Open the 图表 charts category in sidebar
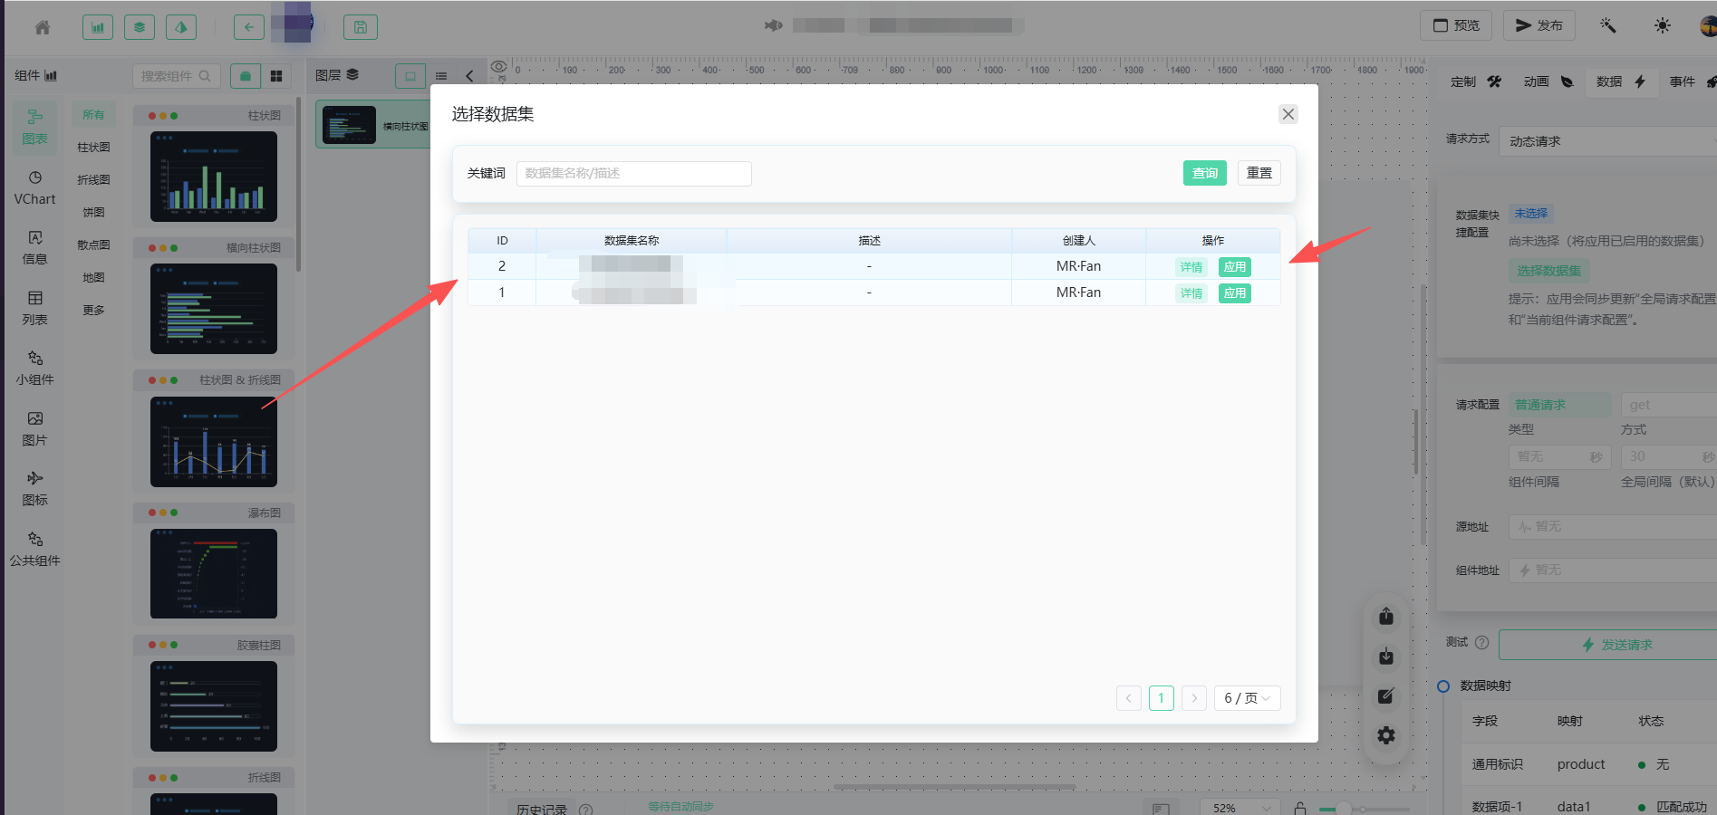This screenshot has height=815, width=1717. (34, 127)
